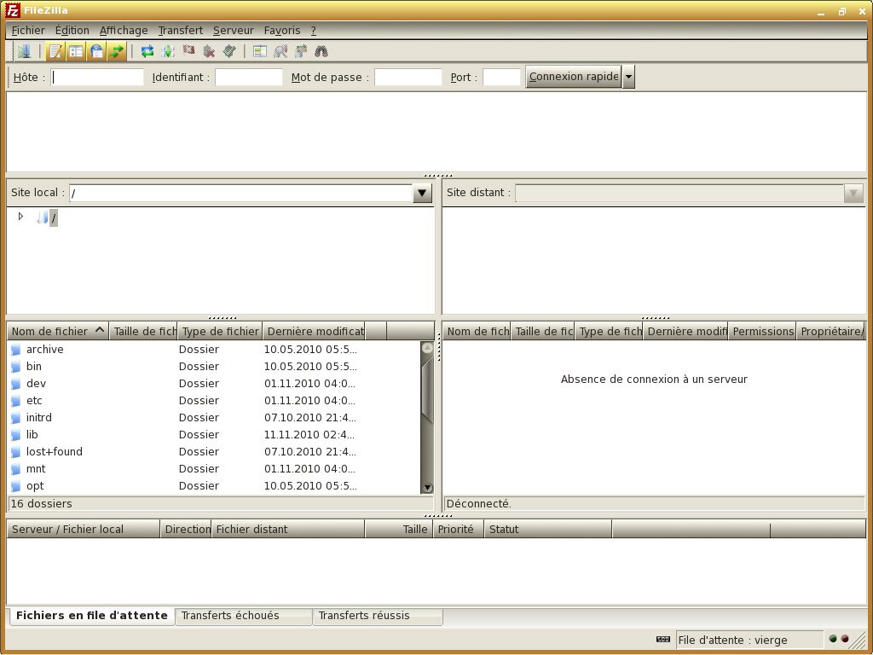
Task: Click the mnt folder icon
Action: tap(15, 469)
